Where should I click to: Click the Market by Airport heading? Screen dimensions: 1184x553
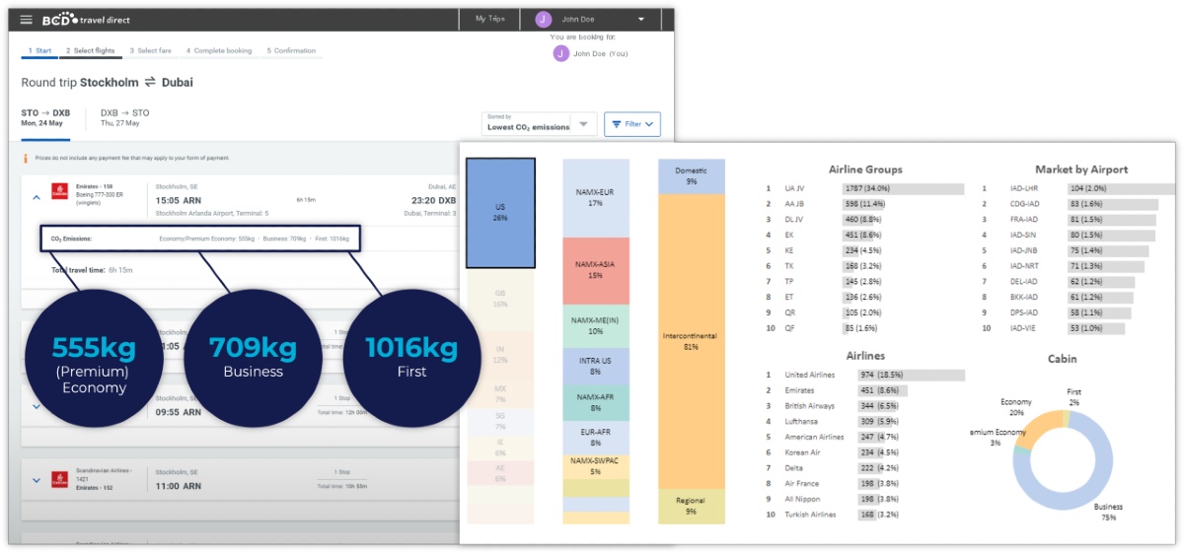[1081, 170]
